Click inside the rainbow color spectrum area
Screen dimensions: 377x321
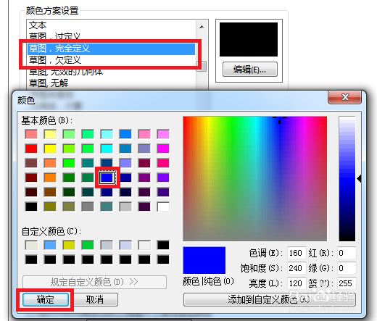coord(254,179)
